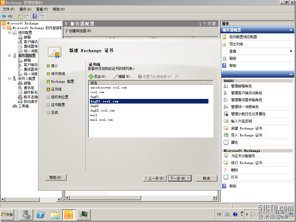The image size is (296, 222).
Task: Click the 编辑 (Edit) pencil icon
Action: coord(115,76)
